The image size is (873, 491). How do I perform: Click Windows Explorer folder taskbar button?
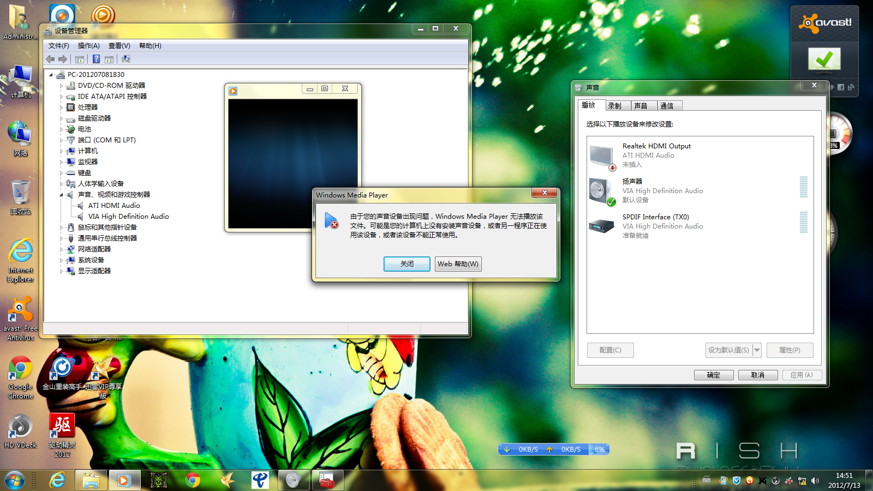point(91,481)
